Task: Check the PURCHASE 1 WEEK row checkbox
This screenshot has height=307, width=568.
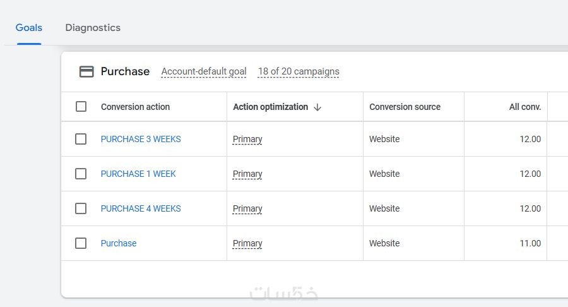Action: point(81,174)
